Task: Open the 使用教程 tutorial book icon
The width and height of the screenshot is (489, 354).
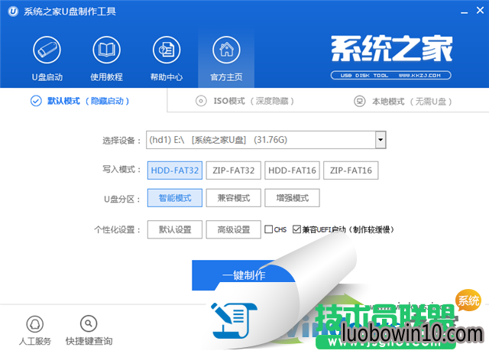Action: click(106, 50)
